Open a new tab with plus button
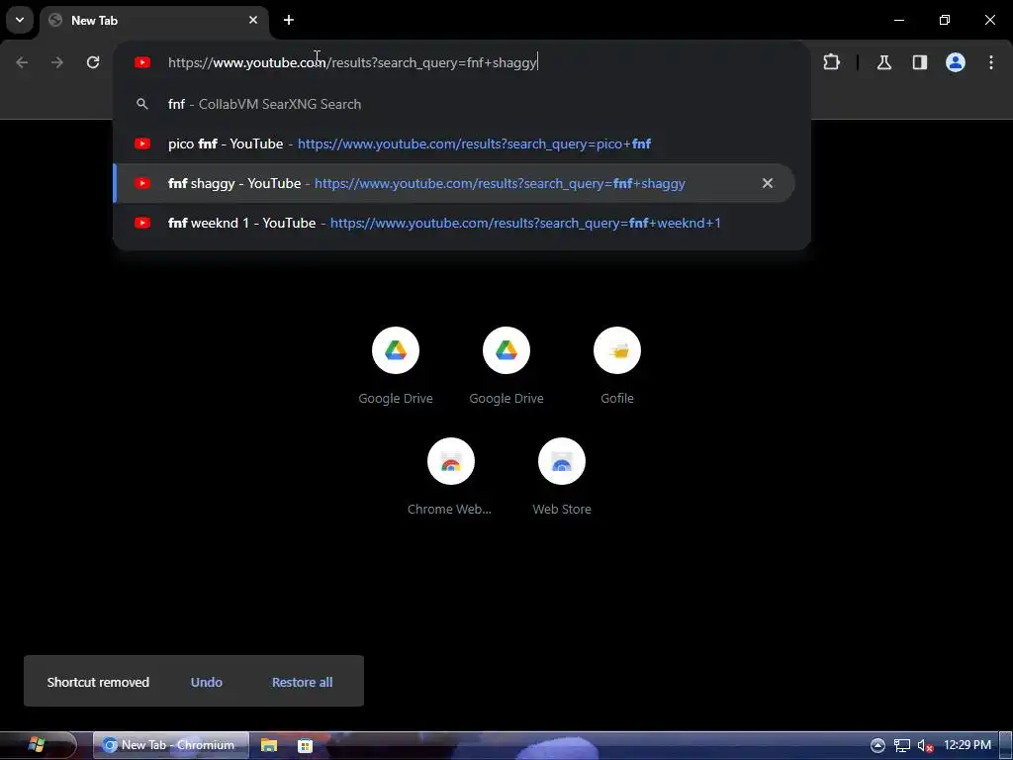The height and width of the screenshot is (760, 1013). pyautogui.click(x=289, y=20)
